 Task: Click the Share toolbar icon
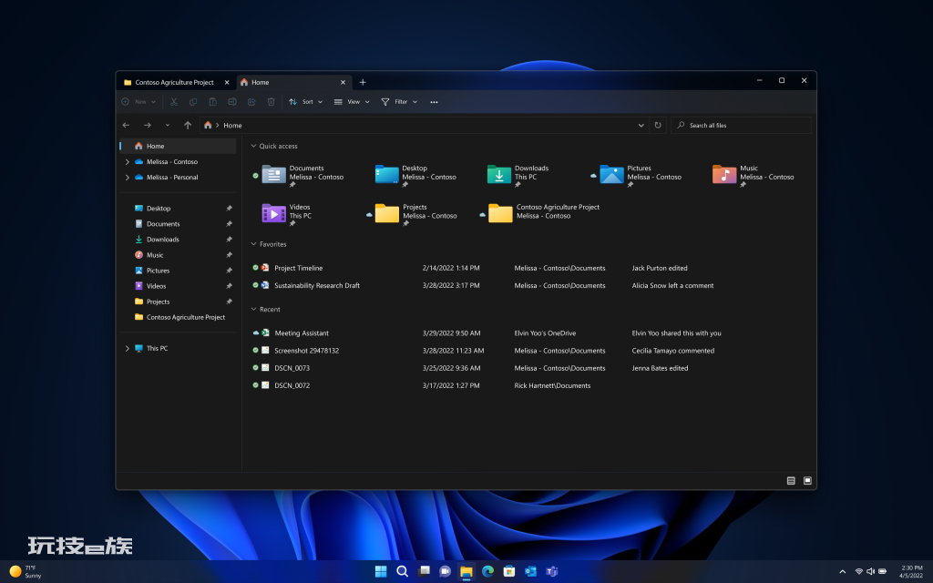[251, 102]
